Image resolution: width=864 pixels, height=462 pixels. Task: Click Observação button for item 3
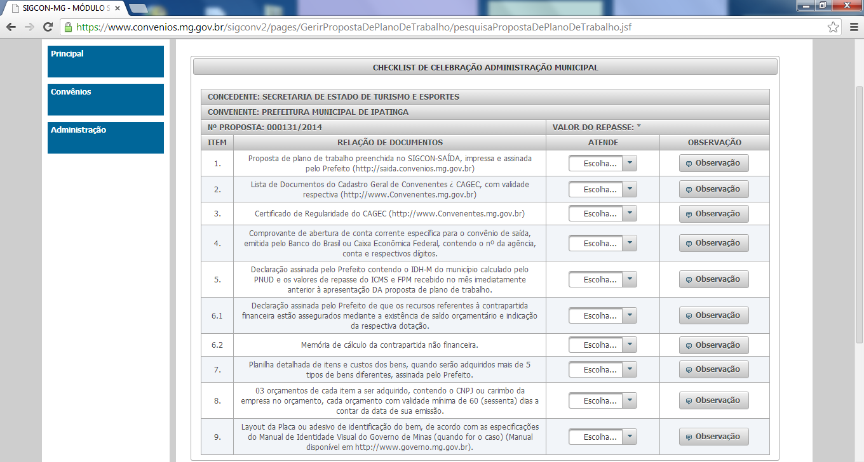(x=713, y=214)
